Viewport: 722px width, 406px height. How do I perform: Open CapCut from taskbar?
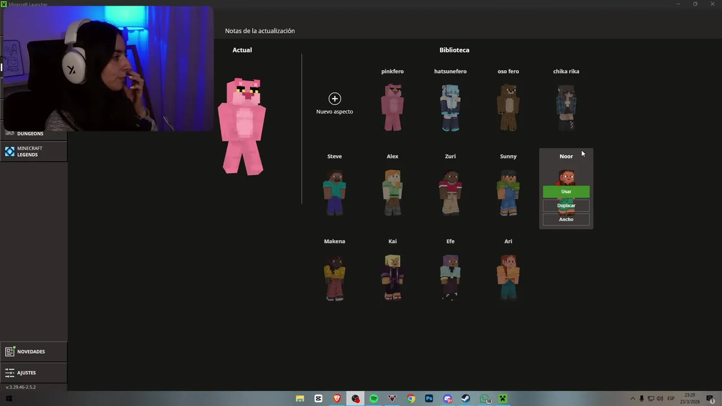click(x=319, y=399)
